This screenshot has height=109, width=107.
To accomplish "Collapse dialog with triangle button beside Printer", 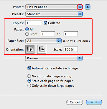I will click(88, 7).
